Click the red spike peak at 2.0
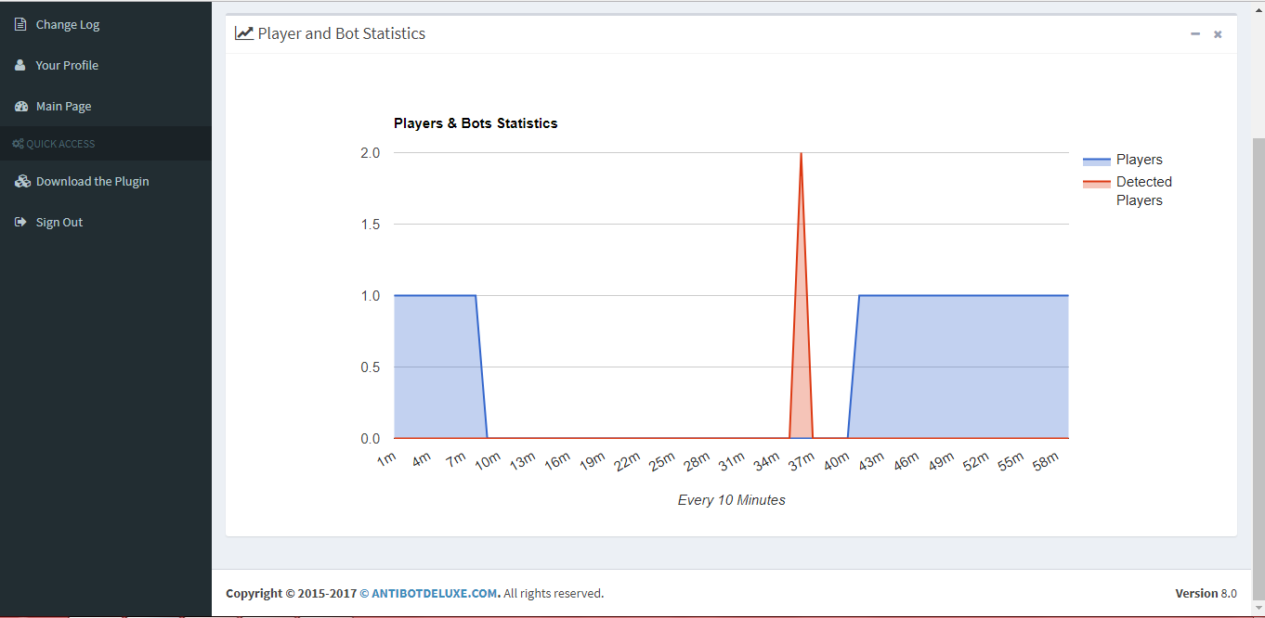The image size is (1265, 618). 801,154
